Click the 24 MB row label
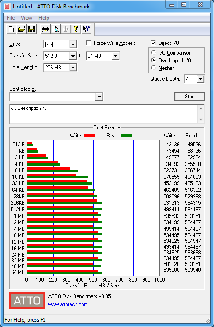 (x=18, y=254)
